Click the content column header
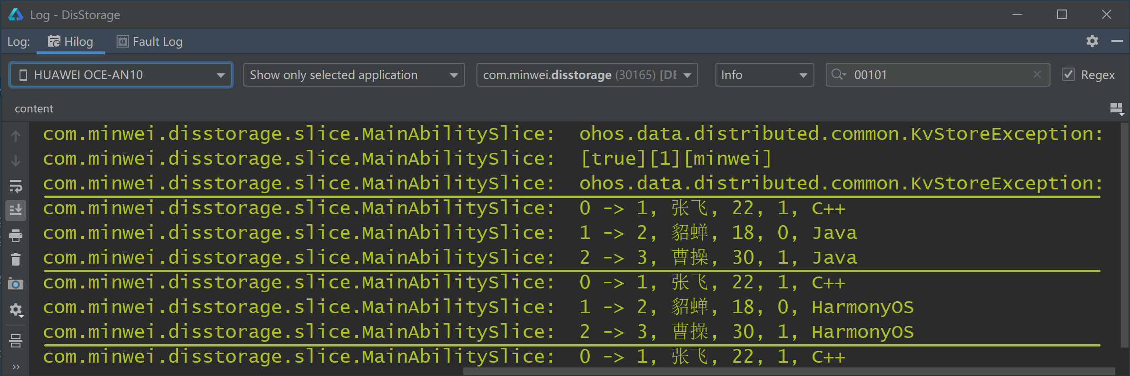Screen dimensions: 1130x376 [34, 109]
